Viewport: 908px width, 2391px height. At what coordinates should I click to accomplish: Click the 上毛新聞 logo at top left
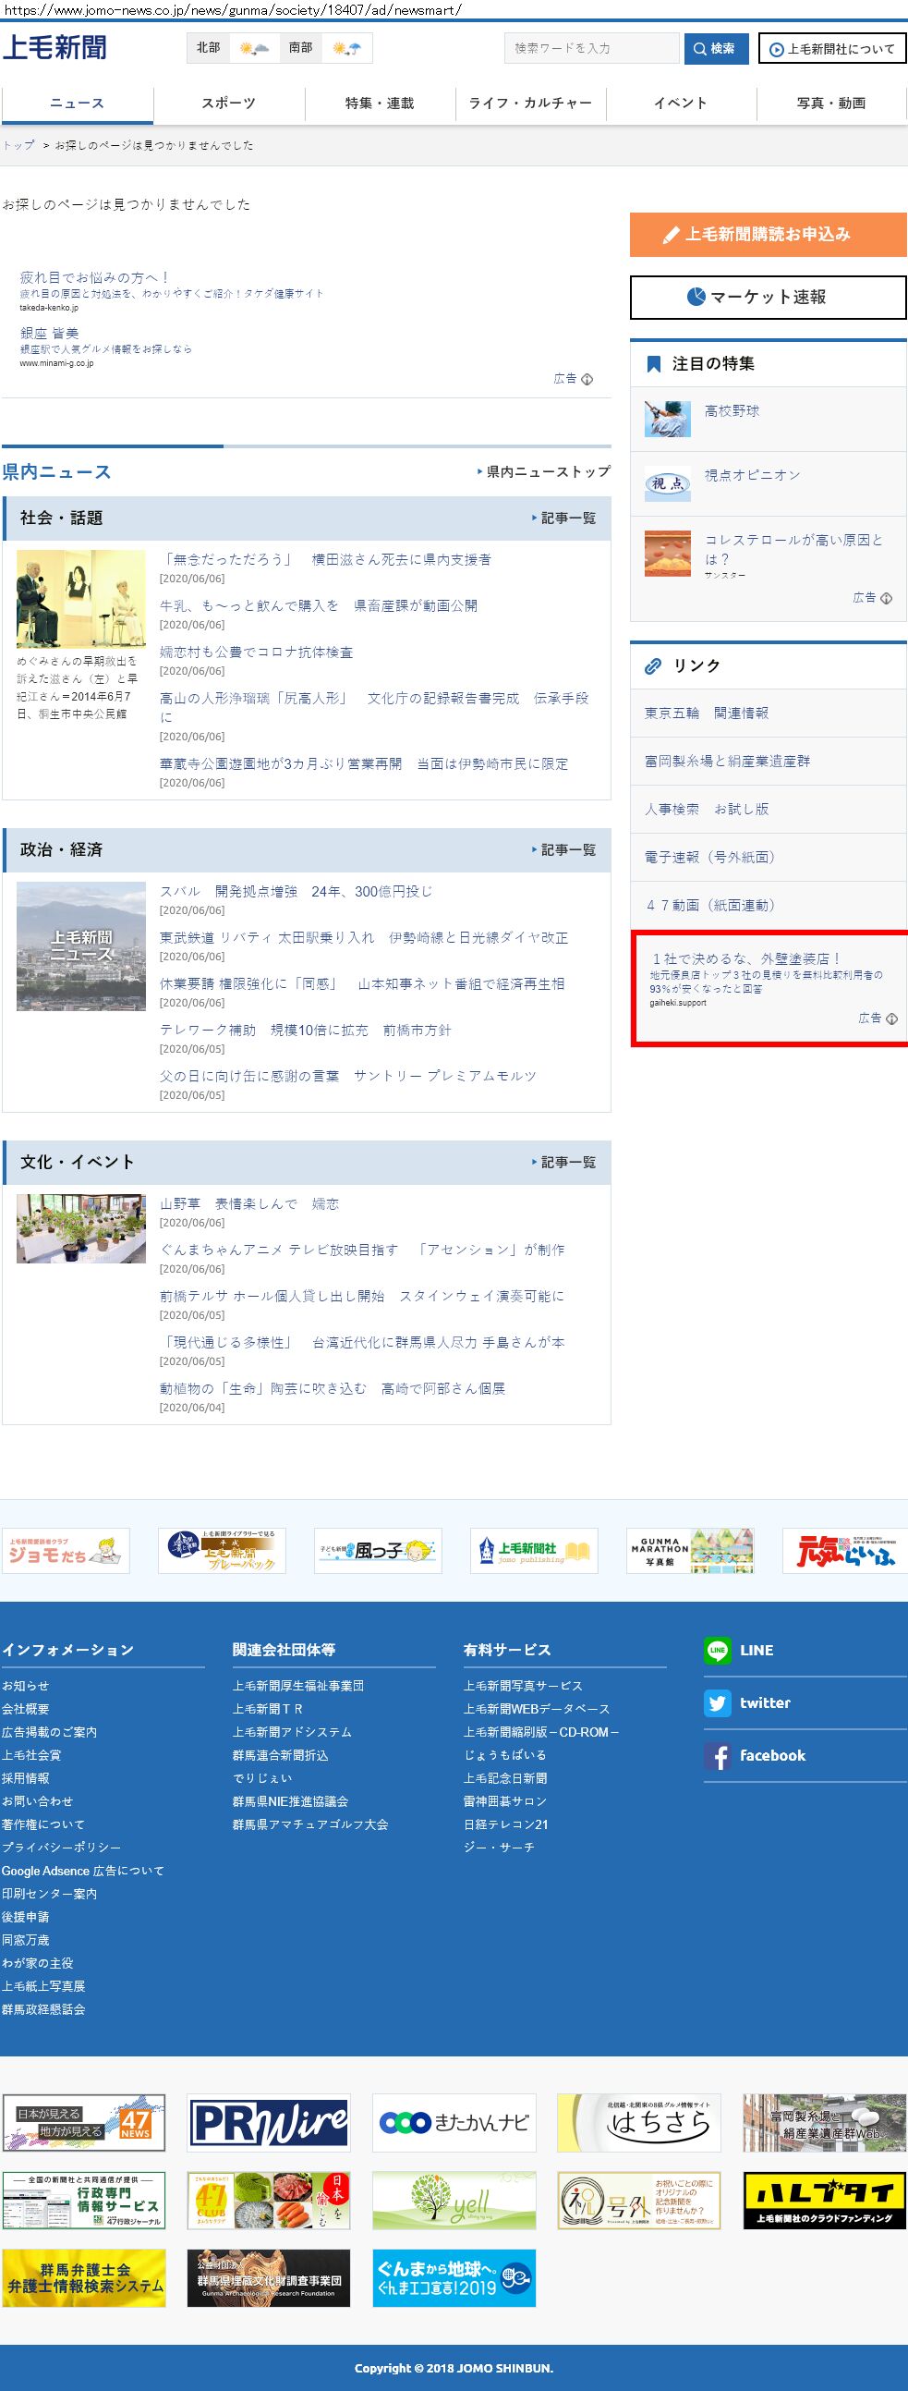click(54, 47)
